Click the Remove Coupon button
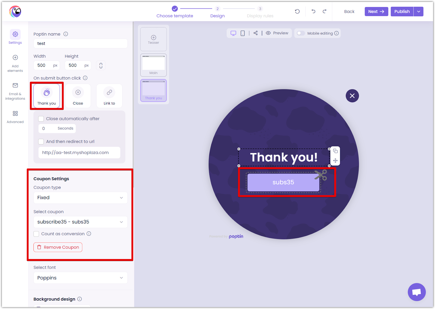This screenshot has width=435, height=309. pos(58,247)
